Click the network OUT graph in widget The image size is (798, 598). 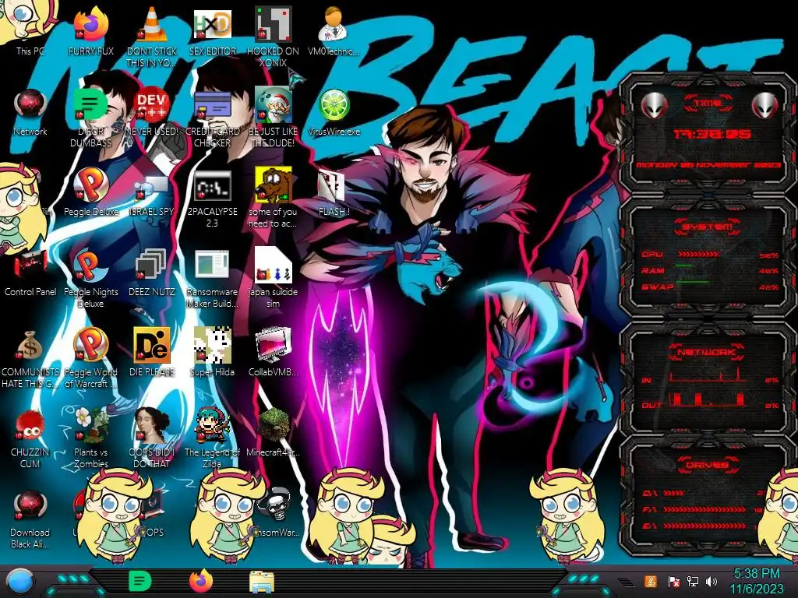coord(708,399)
